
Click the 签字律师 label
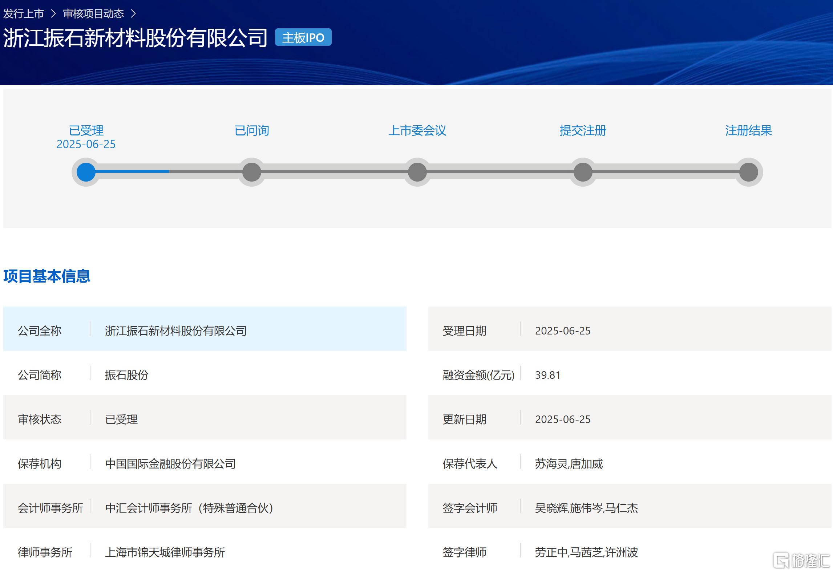(464, 552)
